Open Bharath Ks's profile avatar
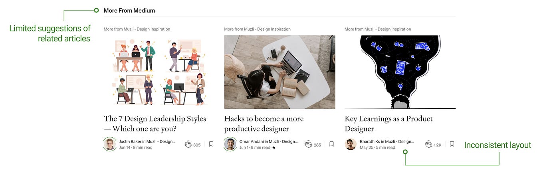Screen dimensions: 559x172 pos(351,144)
